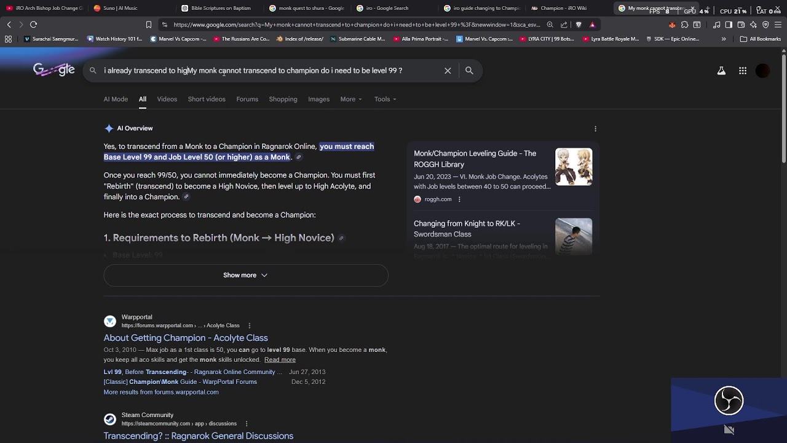The width and height of the screenshot is (787, 443).
Task: Open the Google apps grid
Action: tap(743, 71)
